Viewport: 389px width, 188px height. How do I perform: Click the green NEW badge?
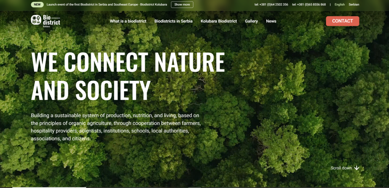point(37,5)
